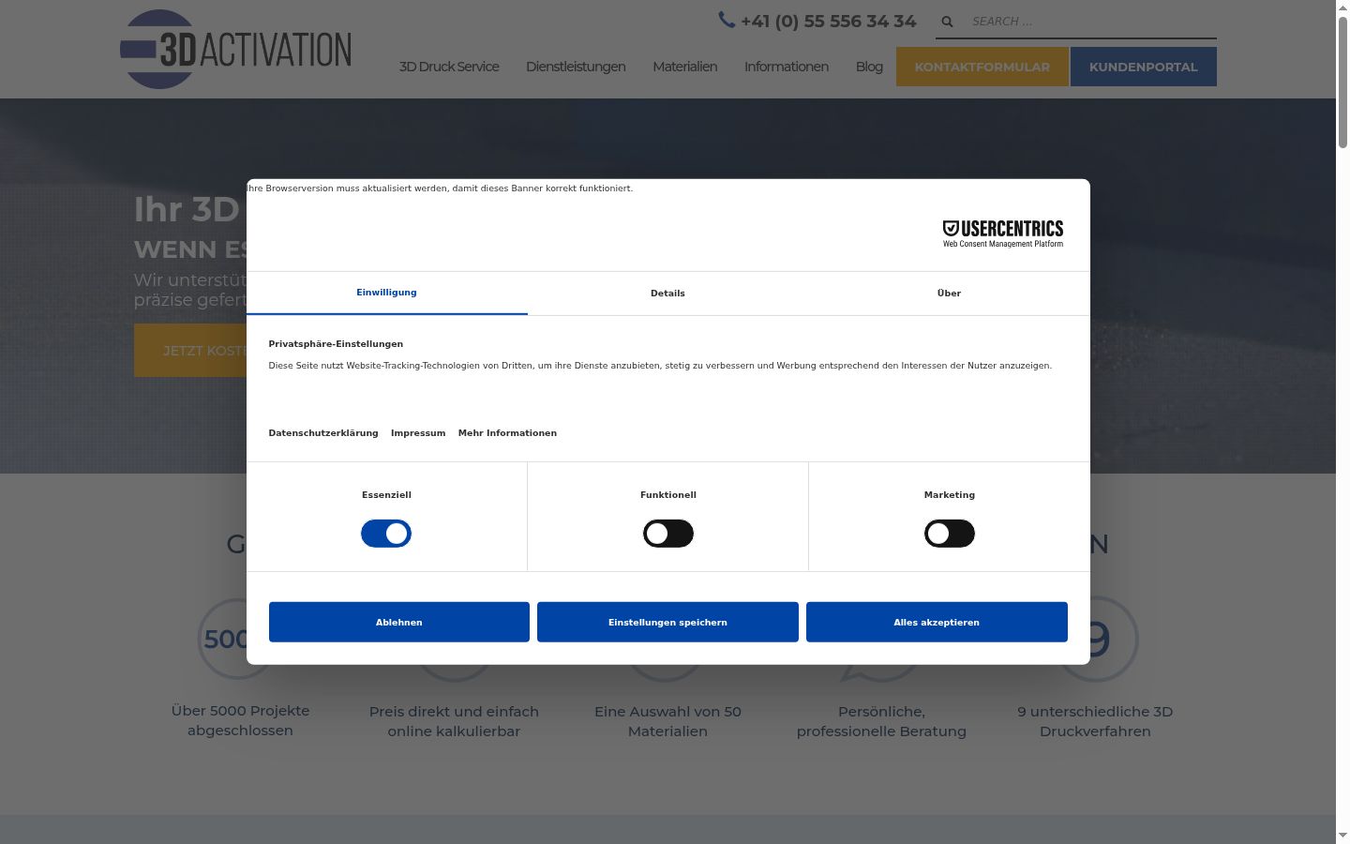Enable the Marketing toggle
Screen dimensions: 1350x844
tap(949, 534)
